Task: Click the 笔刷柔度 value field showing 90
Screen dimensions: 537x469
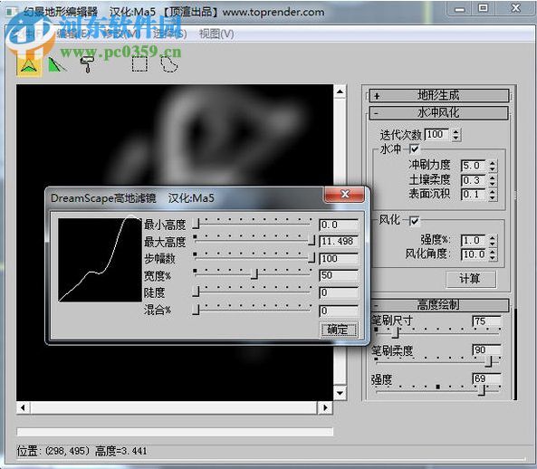Action: [486, 349]
